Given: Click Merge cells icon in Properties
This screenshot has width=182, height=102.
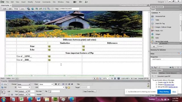Looking at the screenshot, I should 9,95.
